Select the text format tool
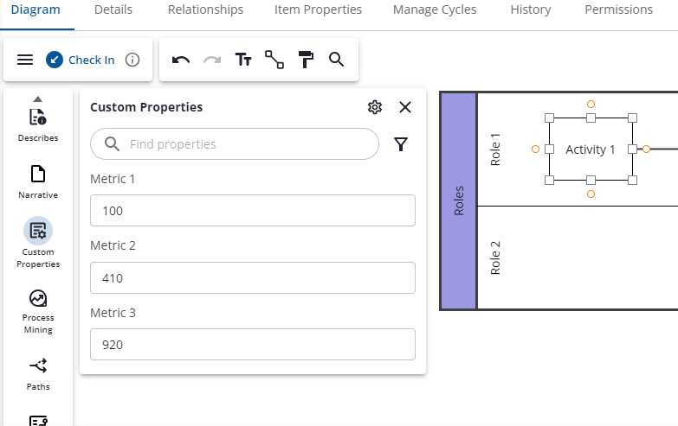678x426 pixels. click(243, 60)
